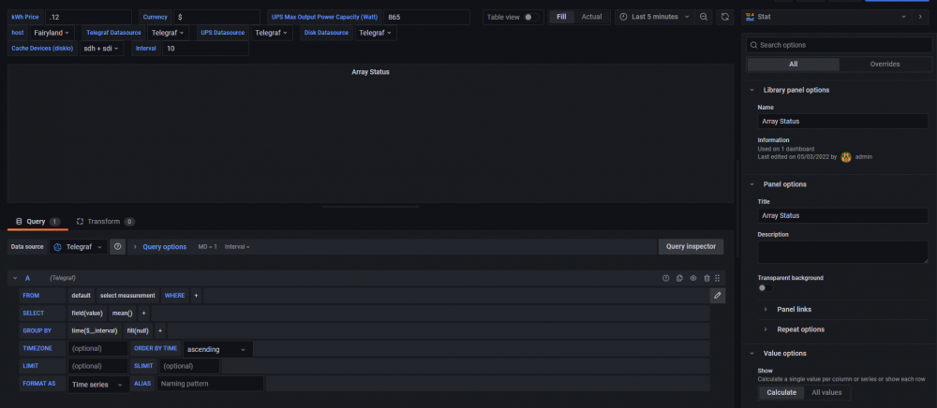
Task: Open Disk Datasource dropdown
Action: click(376, 33)
